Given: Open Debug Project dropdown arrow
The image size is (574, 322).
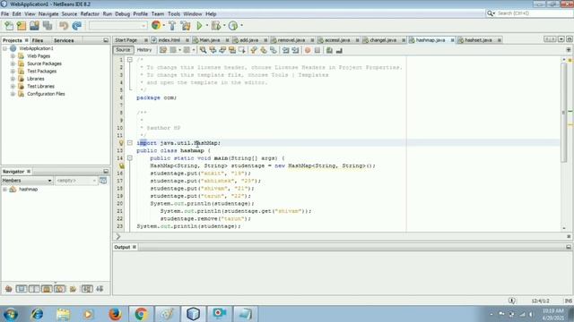Looking at the screenshot, I should [x=224, y=26].
